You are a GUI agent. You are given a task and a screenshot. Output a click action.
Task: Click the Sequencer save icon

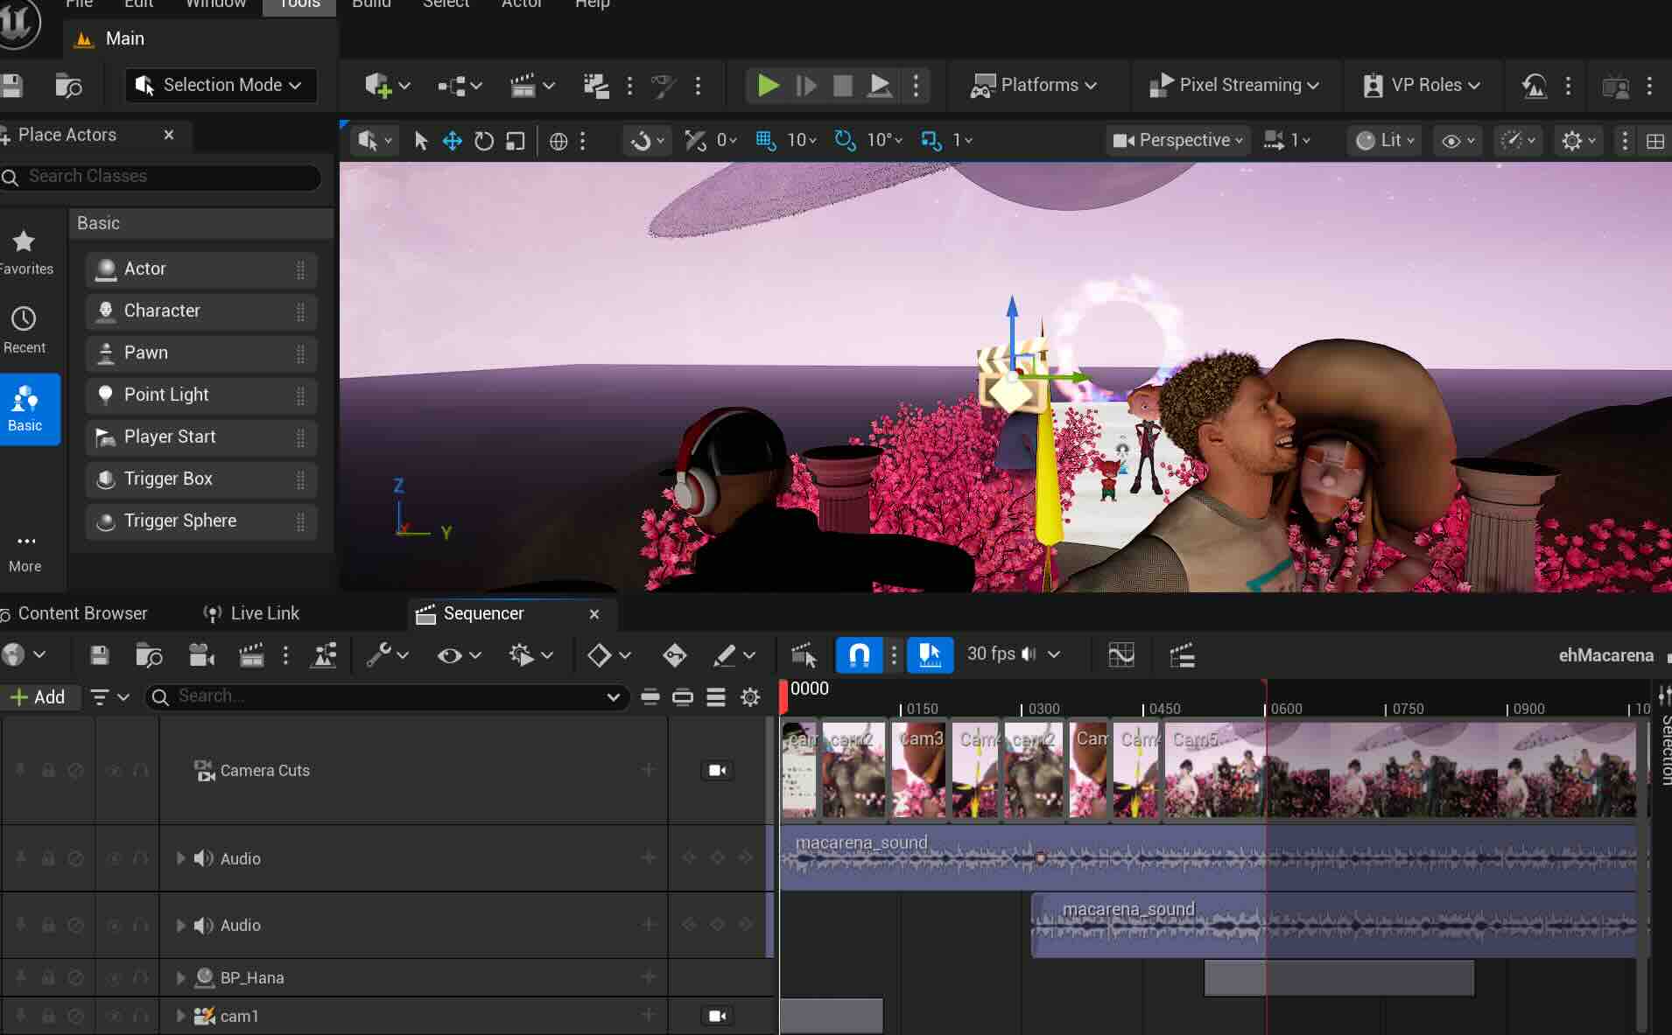click(x=100, y=655)
